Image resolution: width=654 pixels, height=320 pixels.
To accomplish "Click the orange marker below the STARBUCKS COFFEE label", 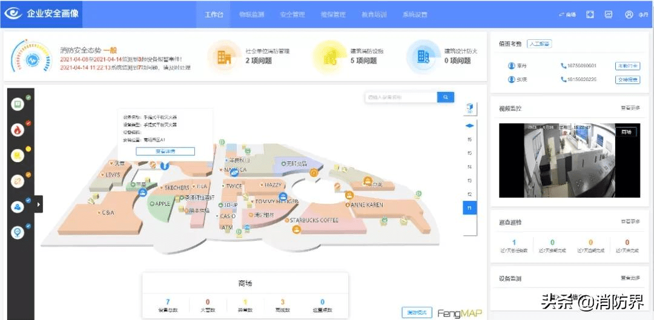I will point(296,229).
